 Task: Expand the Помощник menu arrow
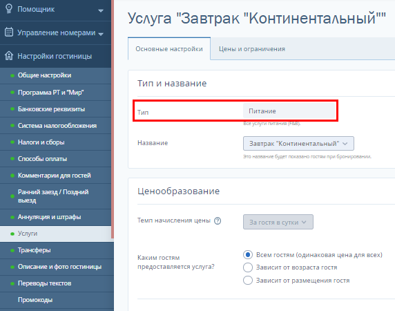[x=101, y=10]
